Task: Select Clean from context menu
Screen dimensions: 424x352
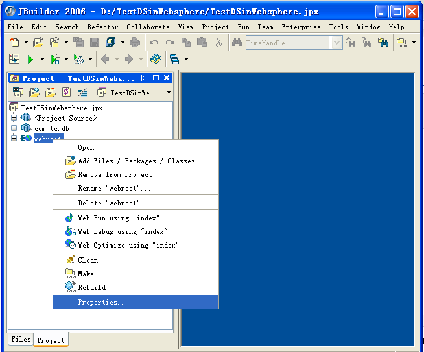Action: (135, 260)
